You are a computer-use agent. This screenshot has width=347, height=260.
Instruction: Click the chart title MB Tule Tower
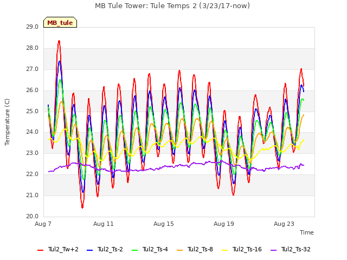coord(172,6)
